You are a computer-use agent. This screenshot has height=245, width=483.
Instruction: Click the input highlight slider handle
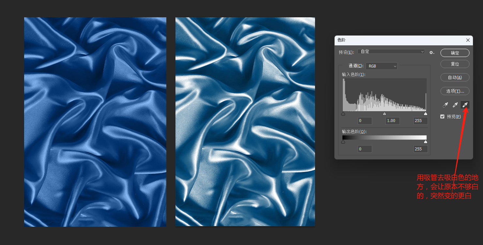coord(426,114)
